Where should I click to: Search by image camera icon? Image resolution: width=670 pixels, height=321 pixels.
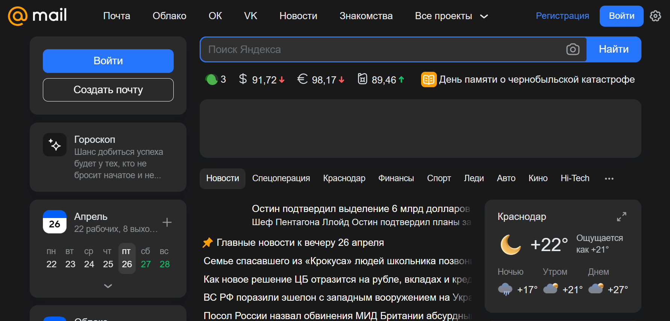click(573, 49)
